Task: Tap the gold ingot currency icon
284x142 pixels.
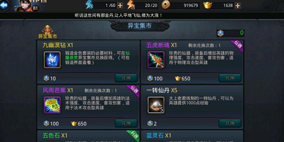Action: click(207, 5)
